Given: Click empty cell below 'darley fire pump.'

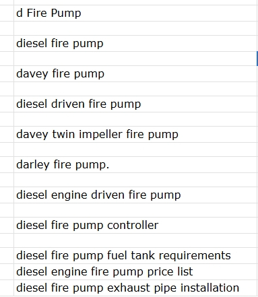Looking at the screenshot, I should click(135, 180).
